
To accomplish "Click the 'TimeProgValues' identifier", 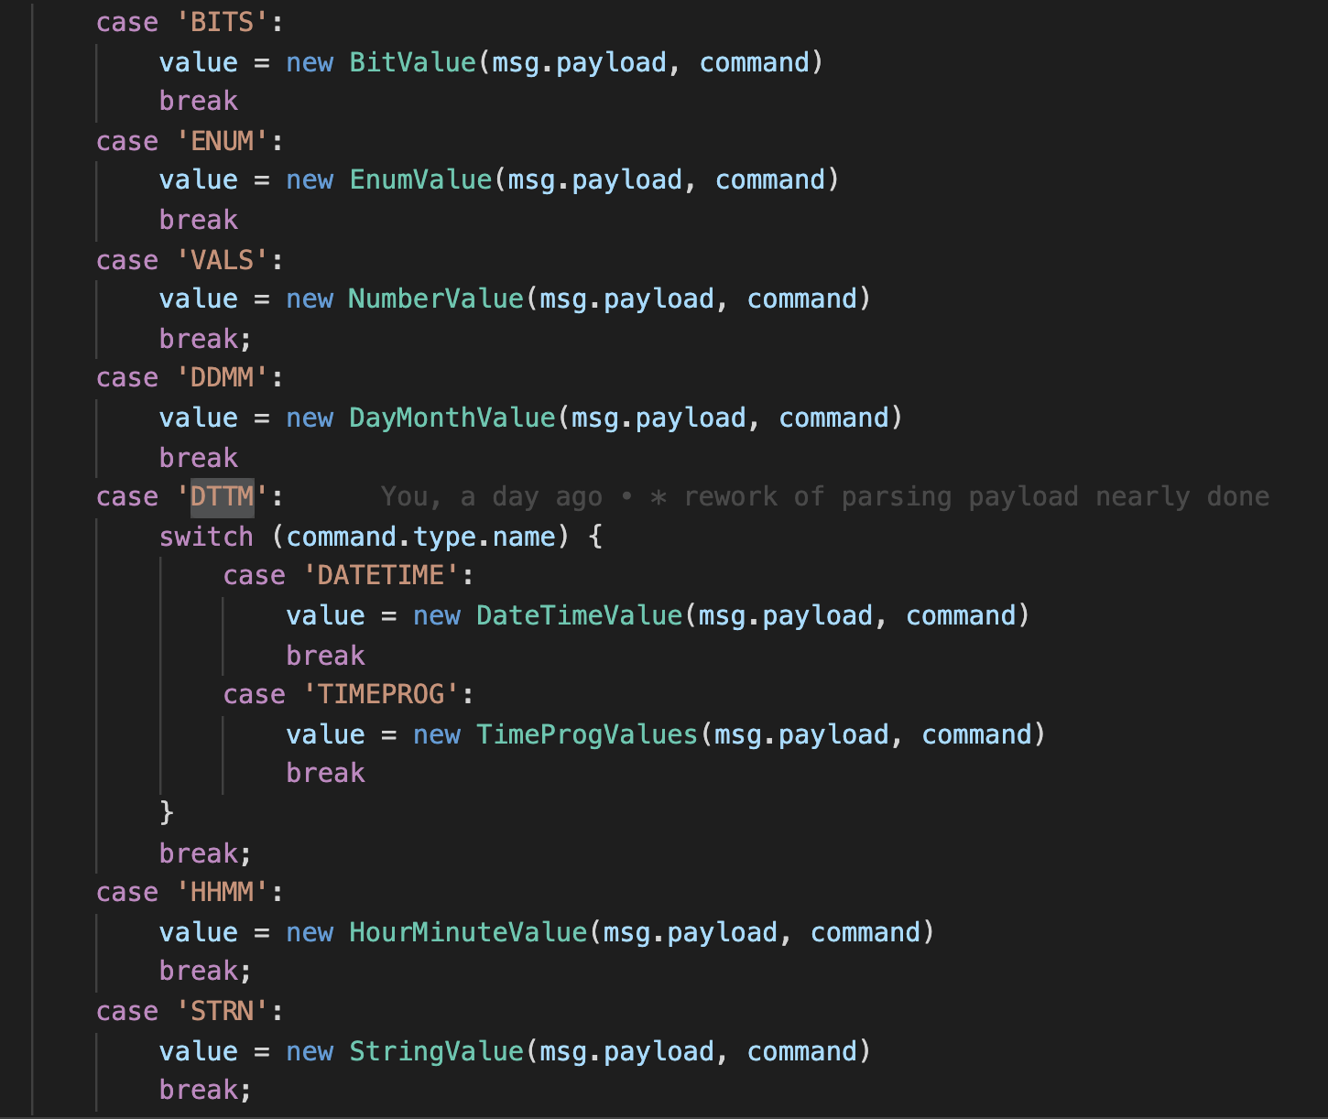I will [583, 734].
